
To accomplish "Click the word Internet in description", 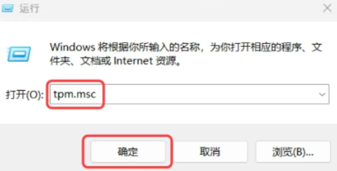I will pyautogui.click(x=133, y=61).
